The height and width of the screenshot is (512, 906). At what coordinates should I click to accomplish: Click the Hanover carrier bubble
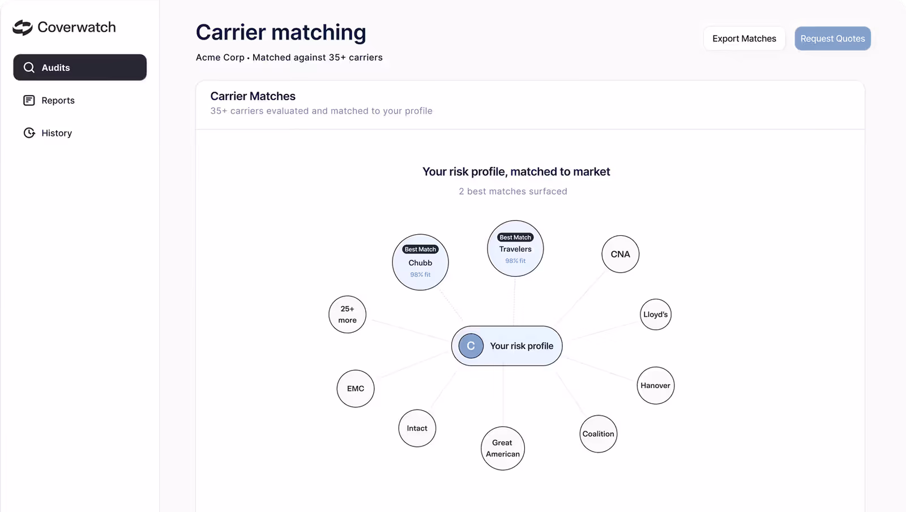coord(656,385)
